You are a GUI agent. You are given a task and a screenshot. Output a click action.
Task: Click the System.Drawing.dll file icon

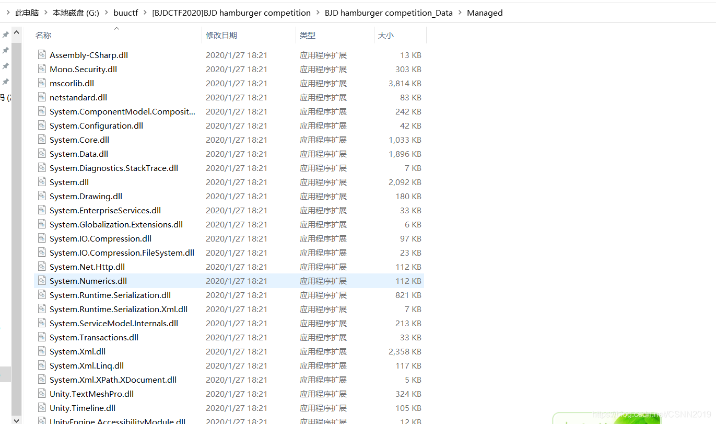tap(42, 196)
